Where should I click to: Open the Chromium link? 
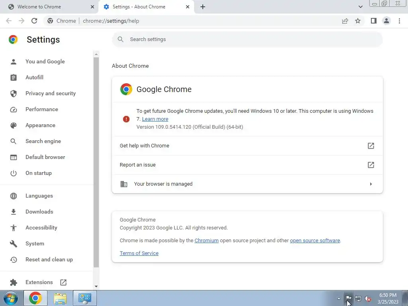206,241
